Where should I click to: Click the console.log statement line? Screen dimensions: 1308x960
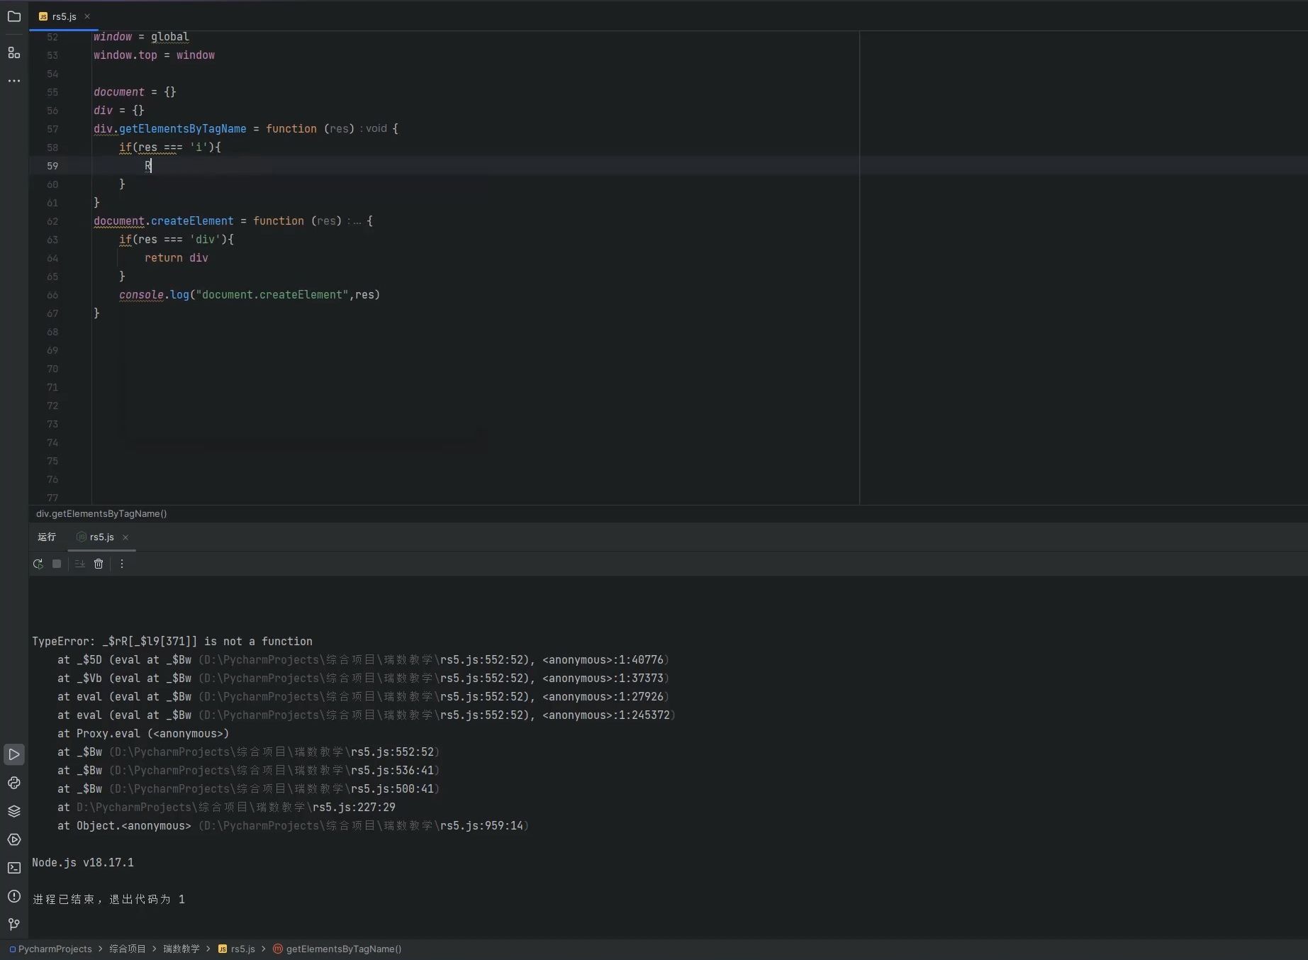tap(250, 295)
